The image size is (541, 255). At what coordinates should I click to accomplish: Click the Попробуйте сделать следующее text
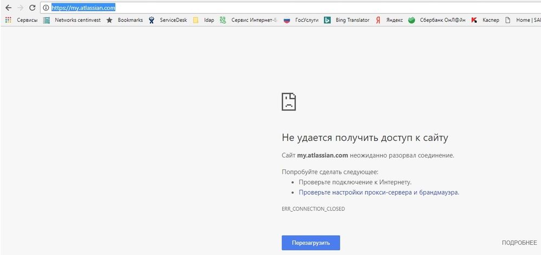[330, 172]
